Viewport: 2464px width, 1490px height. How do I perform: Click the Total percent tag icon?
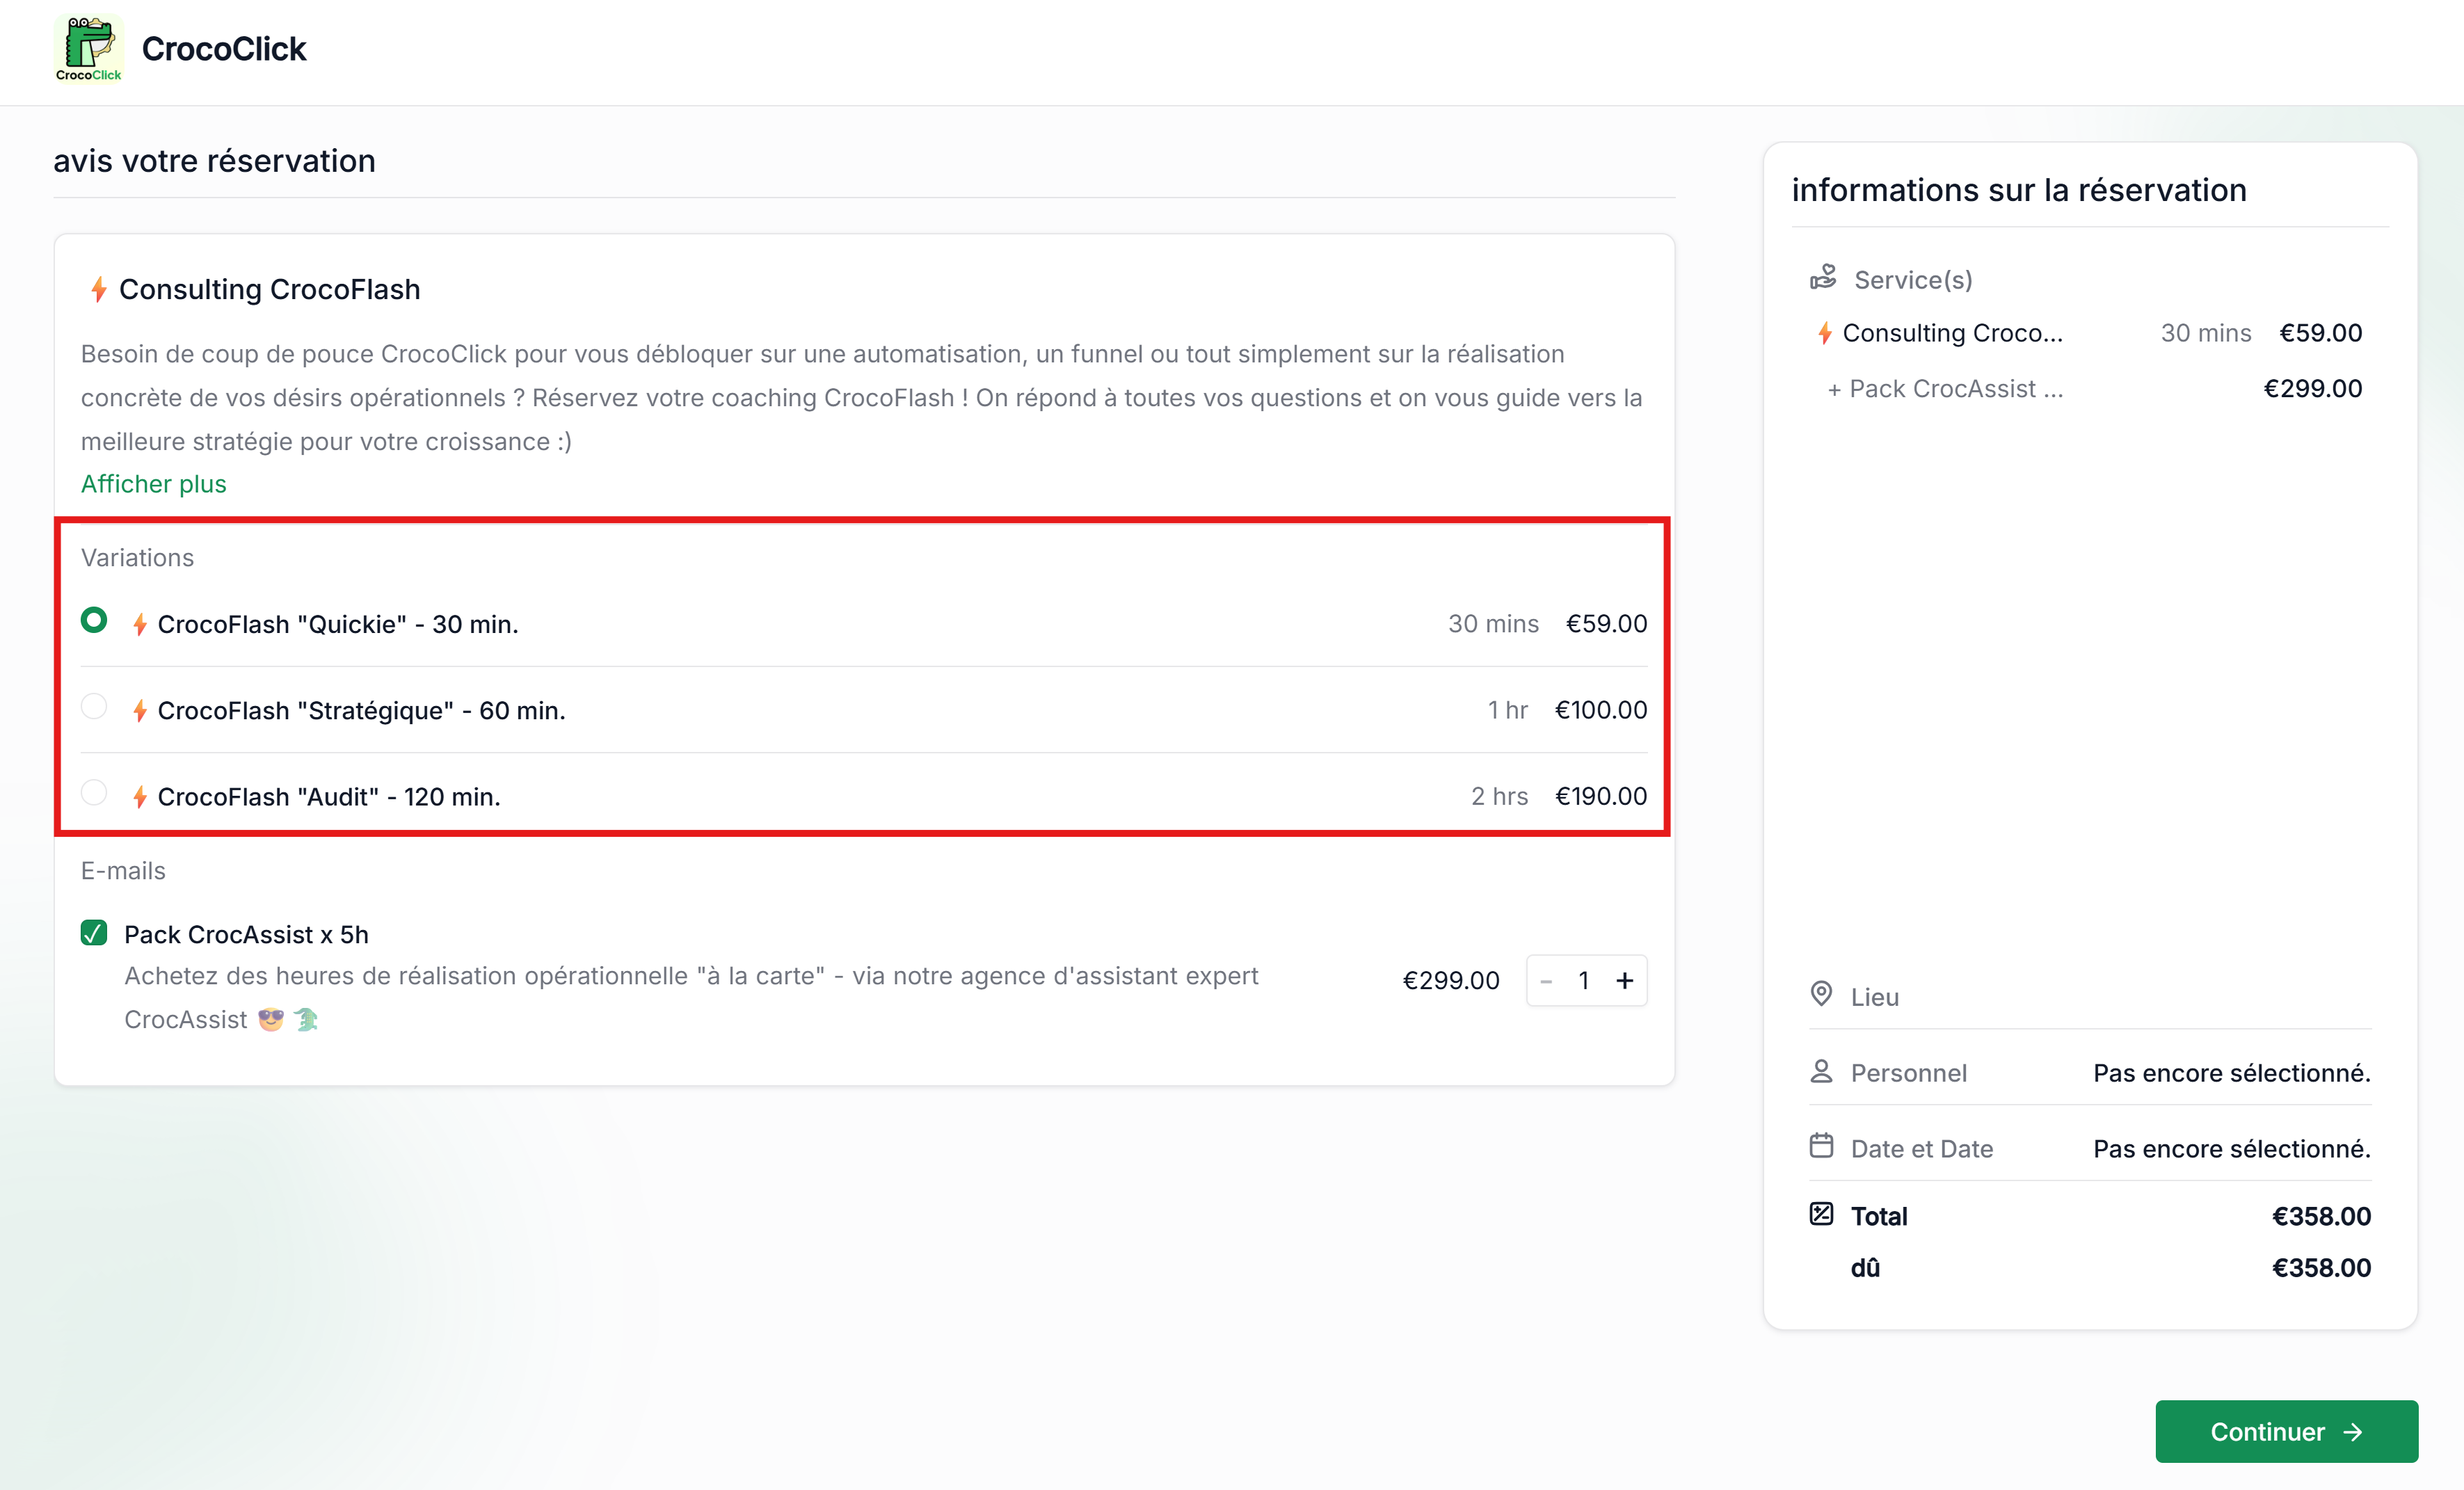click(1821, 1214)
